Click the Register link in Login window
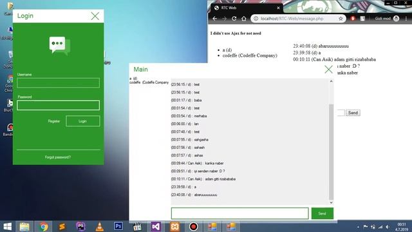 tap(54, 121)
